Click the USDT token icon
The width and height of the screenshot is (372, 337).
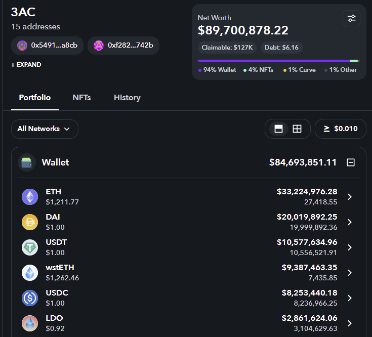coord(30,247)
